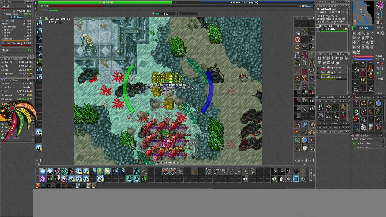Open the Store button

pyautogui.click(x=363, y=28)
